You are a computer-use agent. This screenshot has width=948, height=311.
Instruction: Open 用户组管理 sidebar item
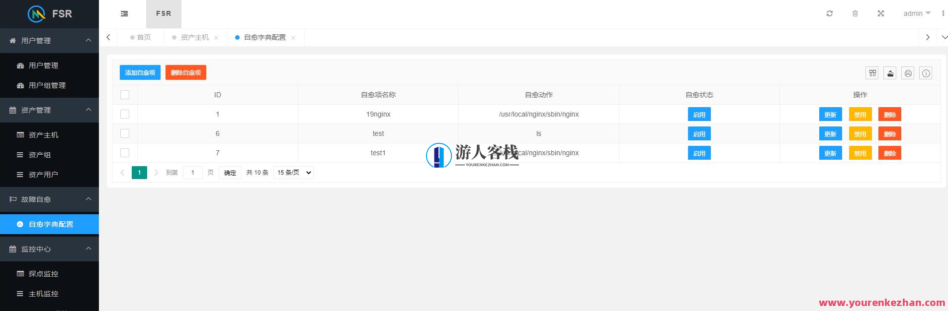50,85
